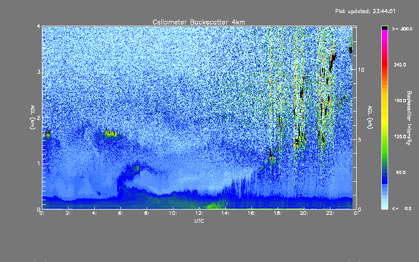This screenshot has height=262, width=419.
Task: Pick the green band of the colorbar
Action: 384,150
